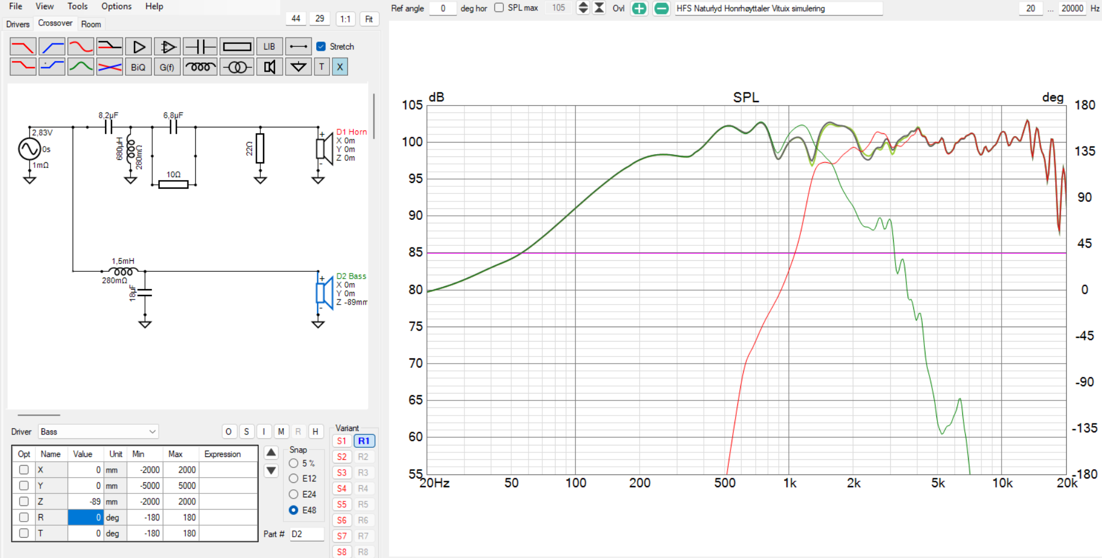Enable the SPL max checkbox
Viewport: 1102px width, 558px height.
(x=499, y=8)
